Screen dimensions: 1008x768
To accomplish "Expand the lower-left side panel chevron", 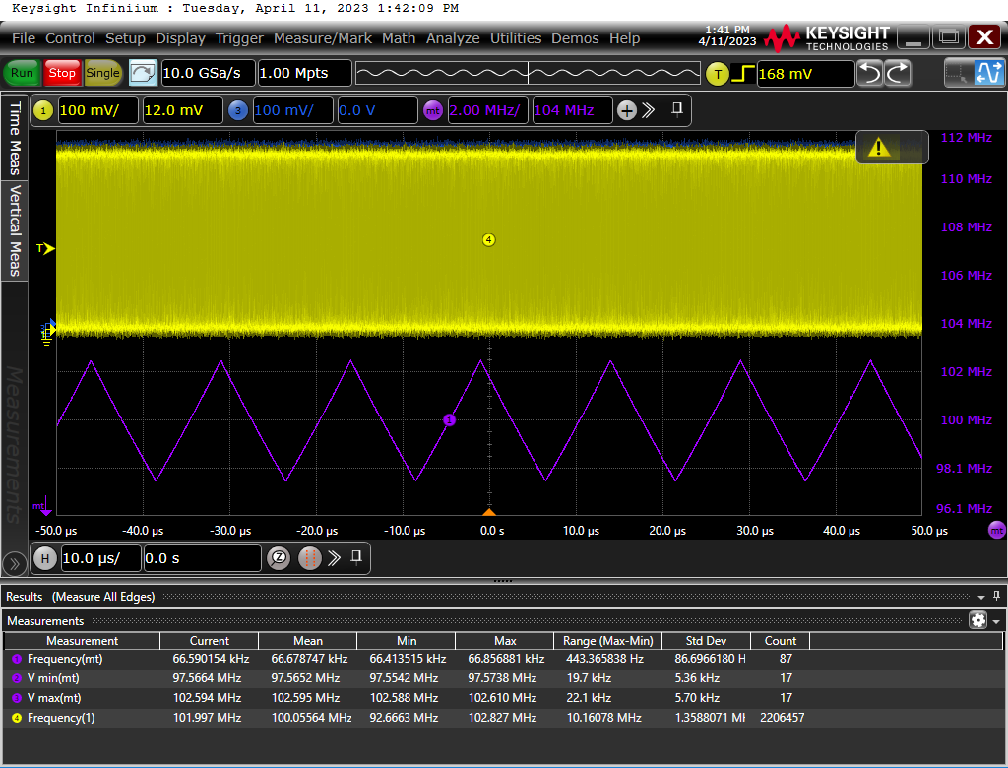I will pos(14,564).
